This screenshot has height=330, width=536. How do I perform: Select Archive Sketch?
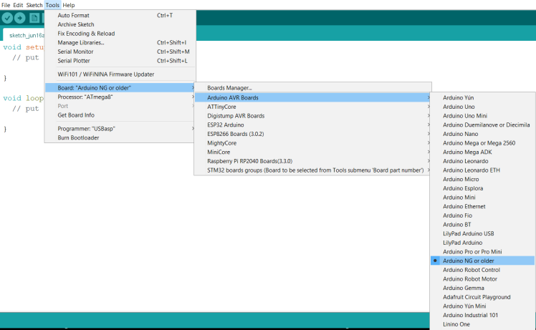(120, 24)
